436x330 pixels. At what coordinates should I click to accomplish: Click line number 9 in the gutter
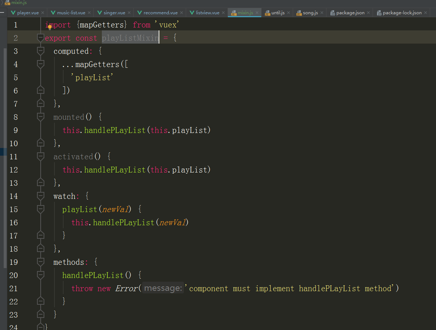click(x=15, y=130)
